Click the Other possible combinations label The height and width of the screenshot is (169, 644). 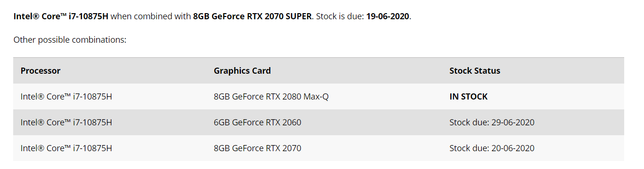70,40
